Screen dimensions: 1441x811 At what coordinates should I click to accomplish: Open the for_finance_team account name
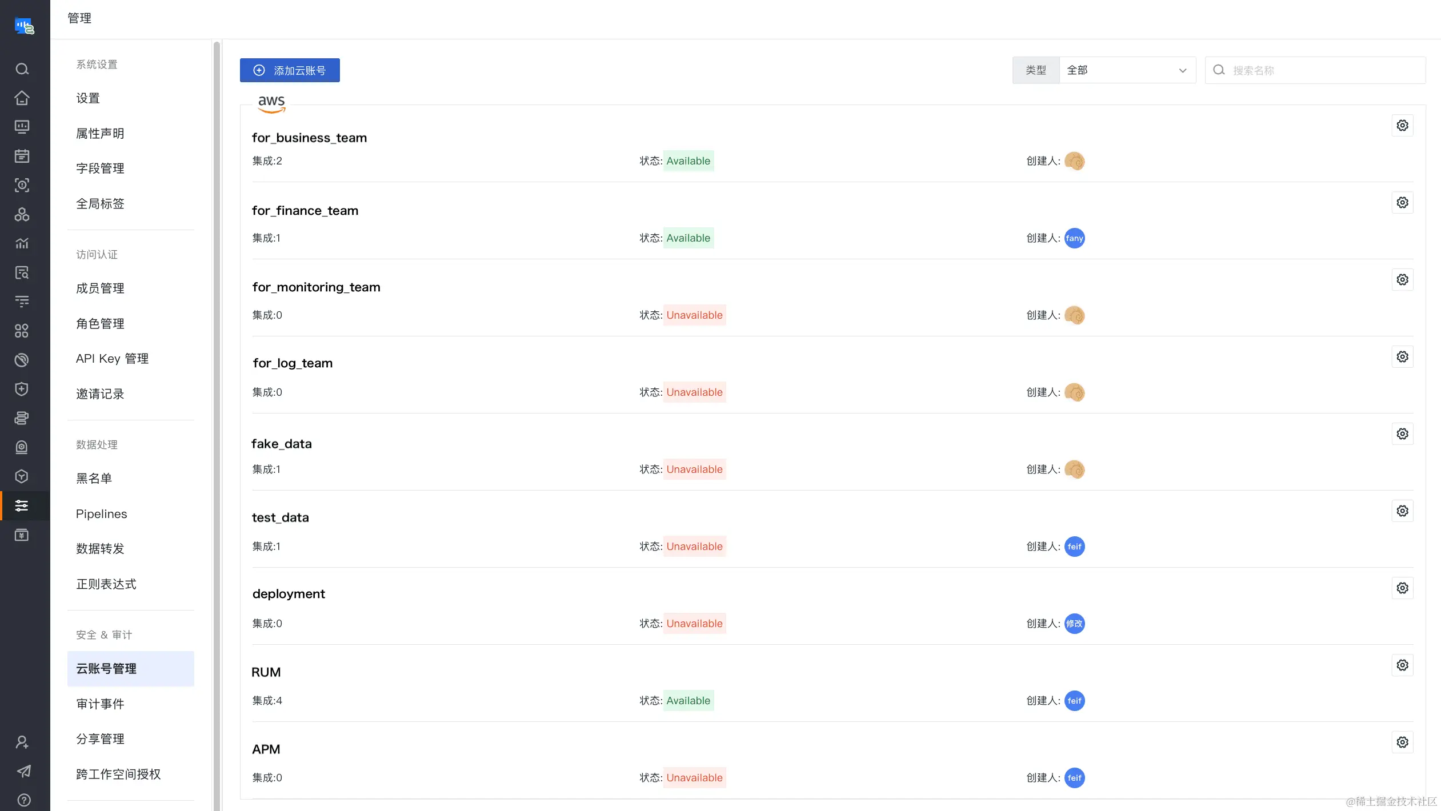305,211
